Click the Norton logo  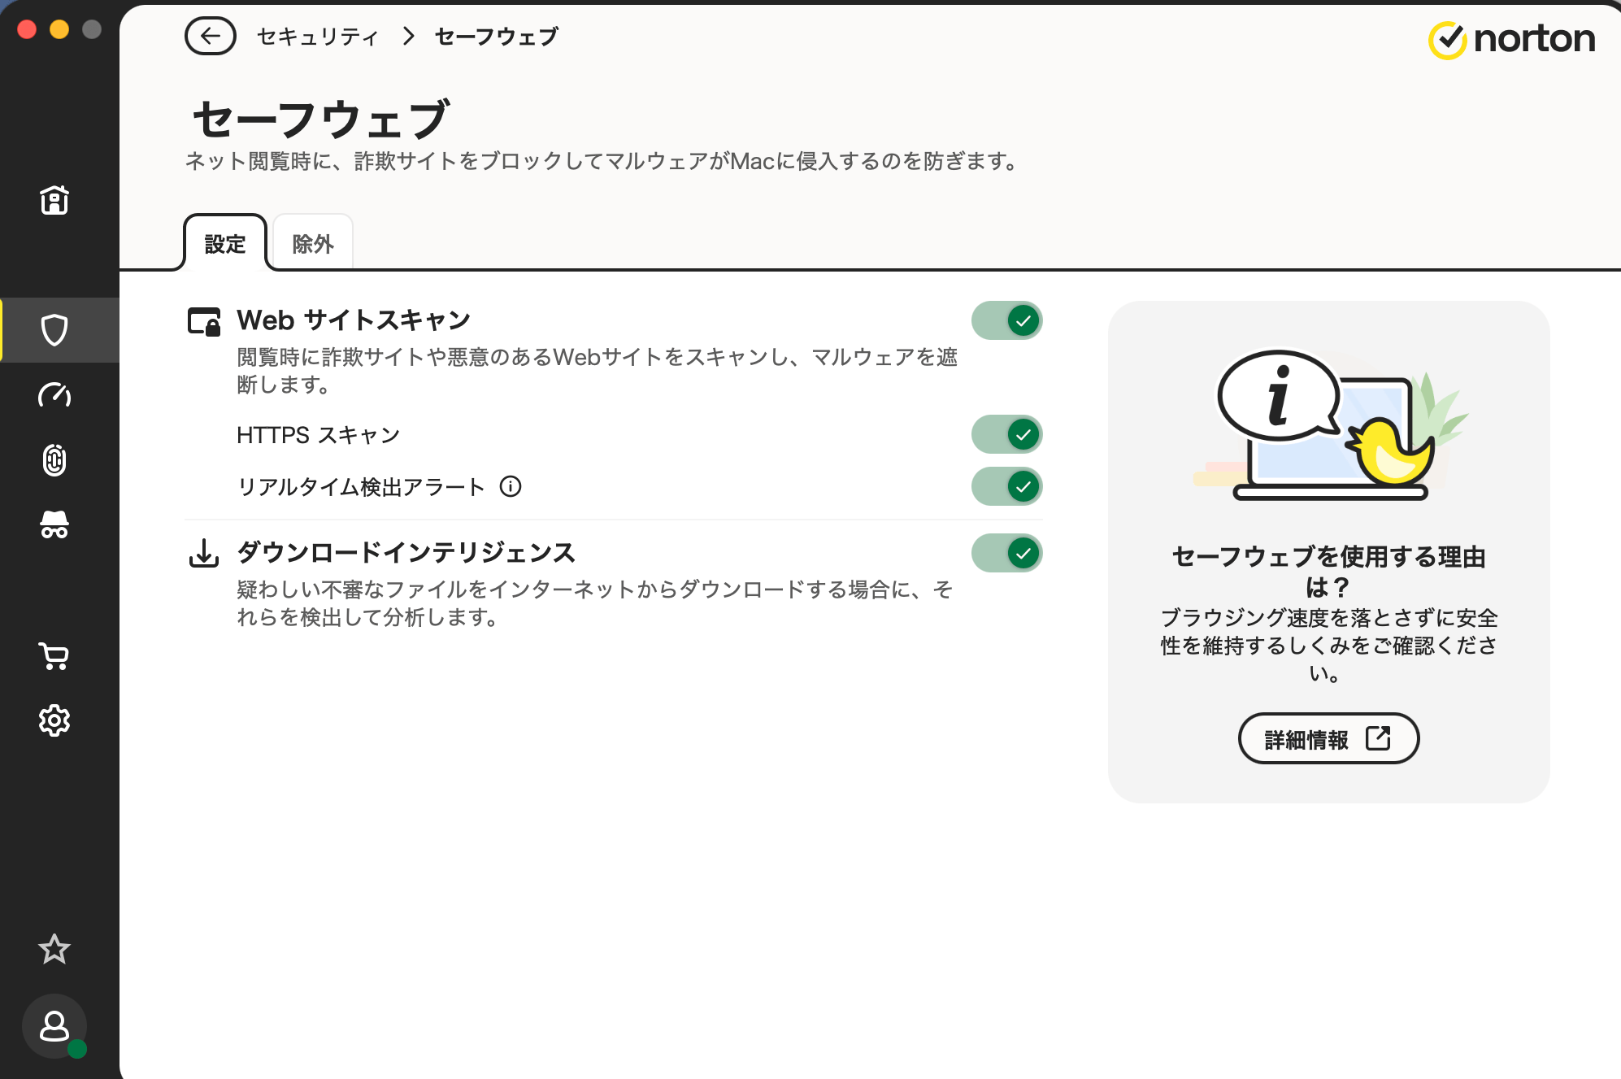(x=1512, y=39)
